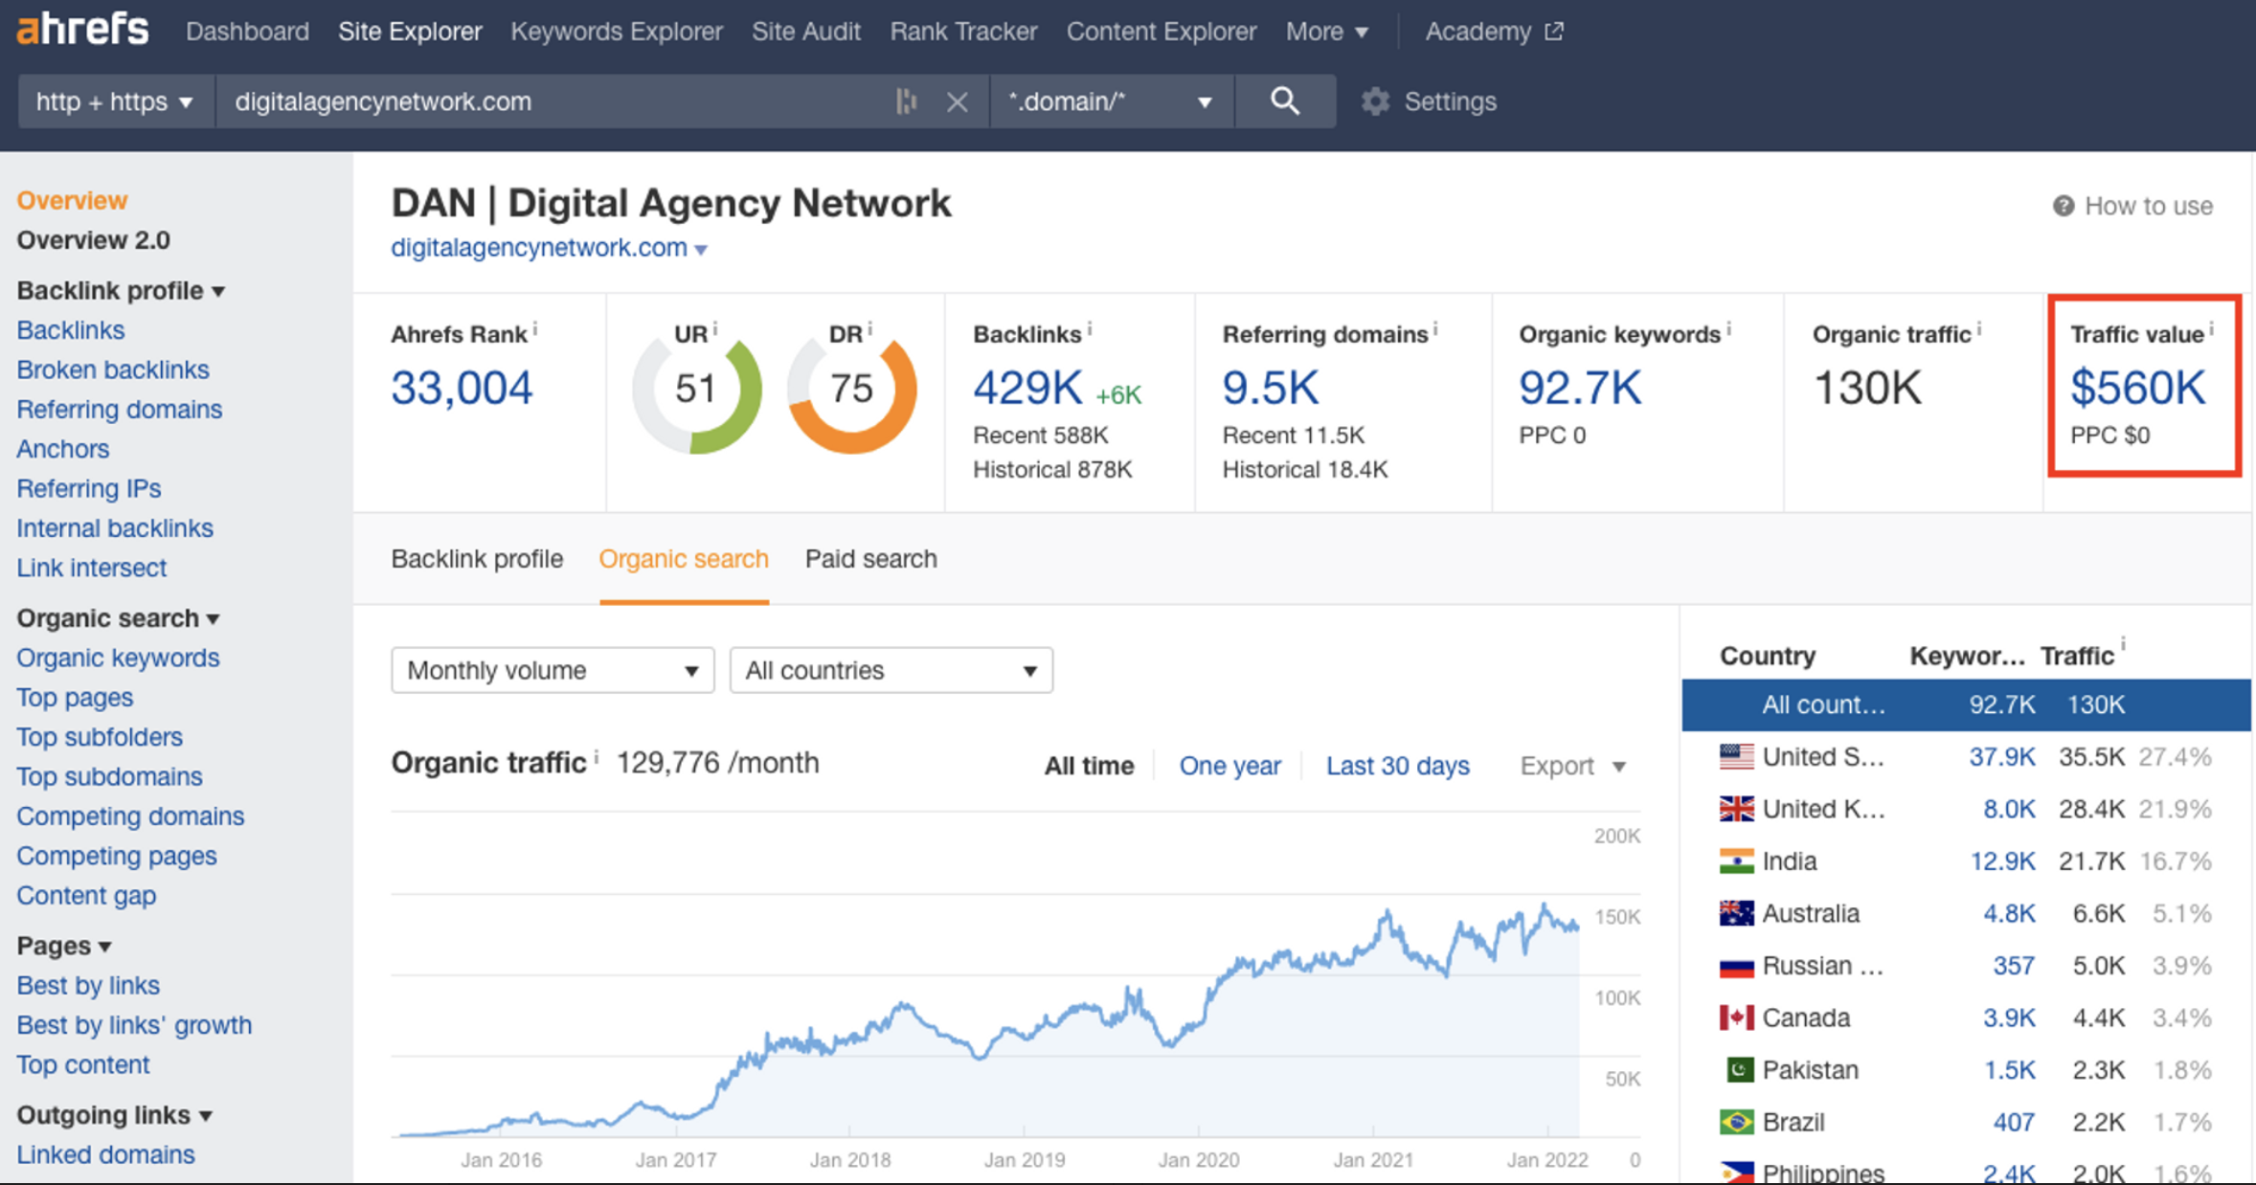Open the More menu in top navigation
The image size is (2256, 1185).
(1326, 32)
